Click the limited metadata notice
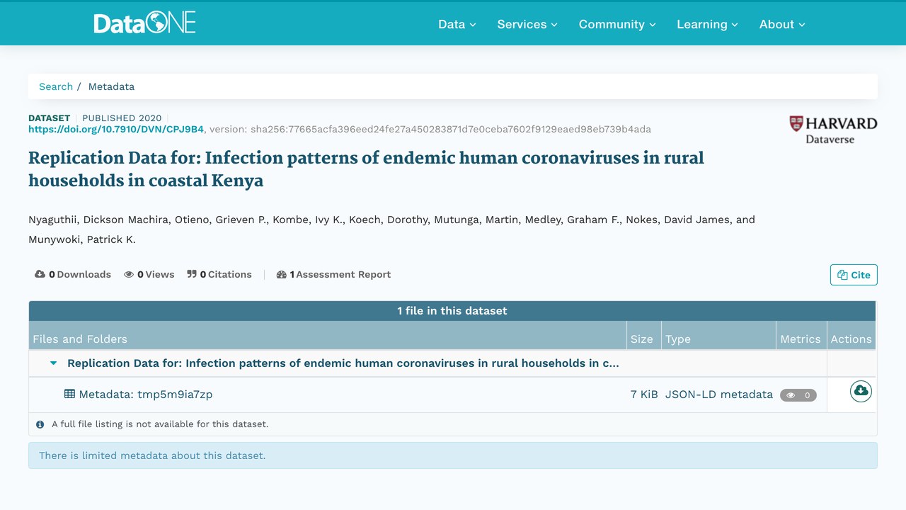The width and height of the screenshot is (906, 510). tap(453, 455)
